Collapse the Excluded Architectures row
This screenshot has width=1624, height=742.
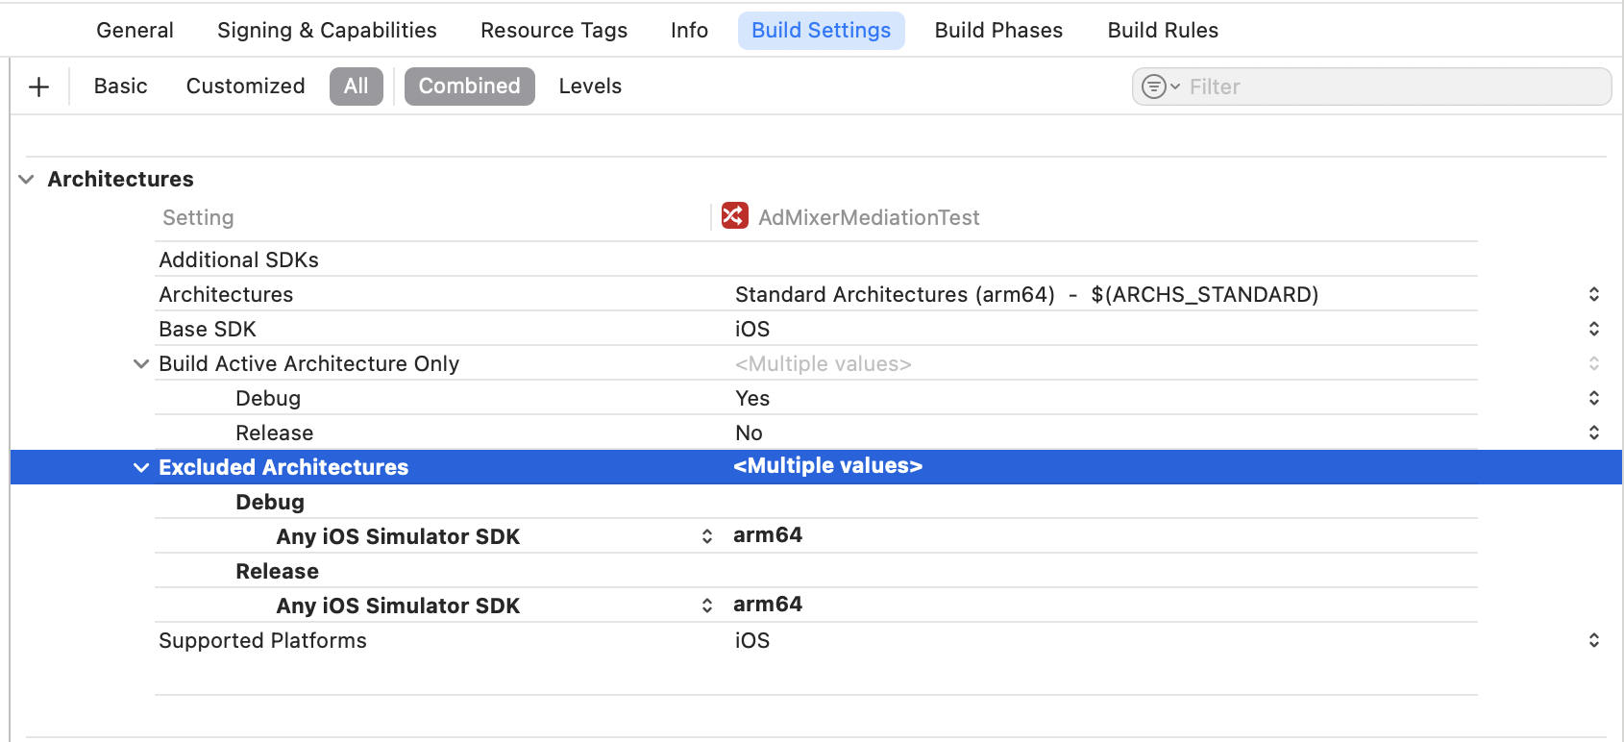pos(141,468)
